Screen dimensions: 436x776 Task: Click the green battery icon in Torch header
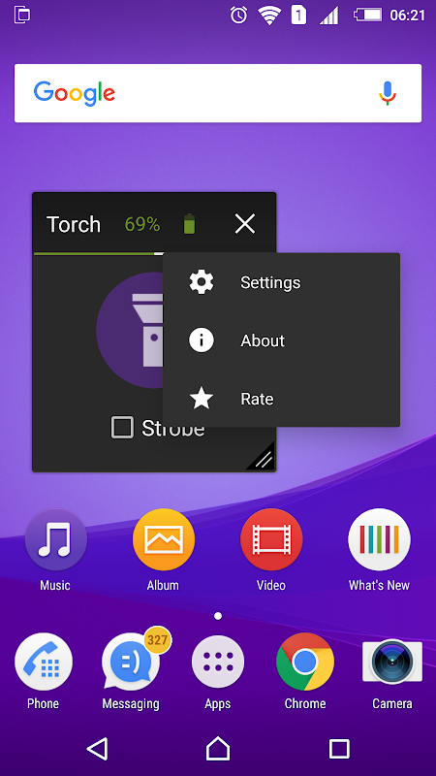[x=189, y=224]
